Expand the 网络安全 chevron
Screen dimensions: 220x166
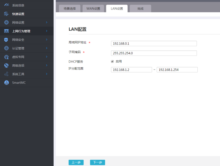pyautogui.click(x=47, y=39)
